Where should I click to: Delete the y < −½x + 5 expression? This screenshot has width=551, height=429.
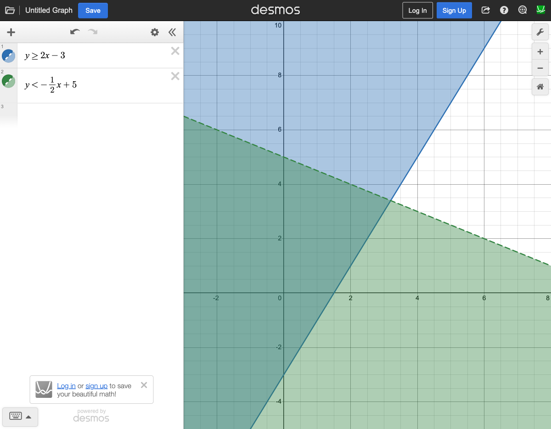pos(175,76)
